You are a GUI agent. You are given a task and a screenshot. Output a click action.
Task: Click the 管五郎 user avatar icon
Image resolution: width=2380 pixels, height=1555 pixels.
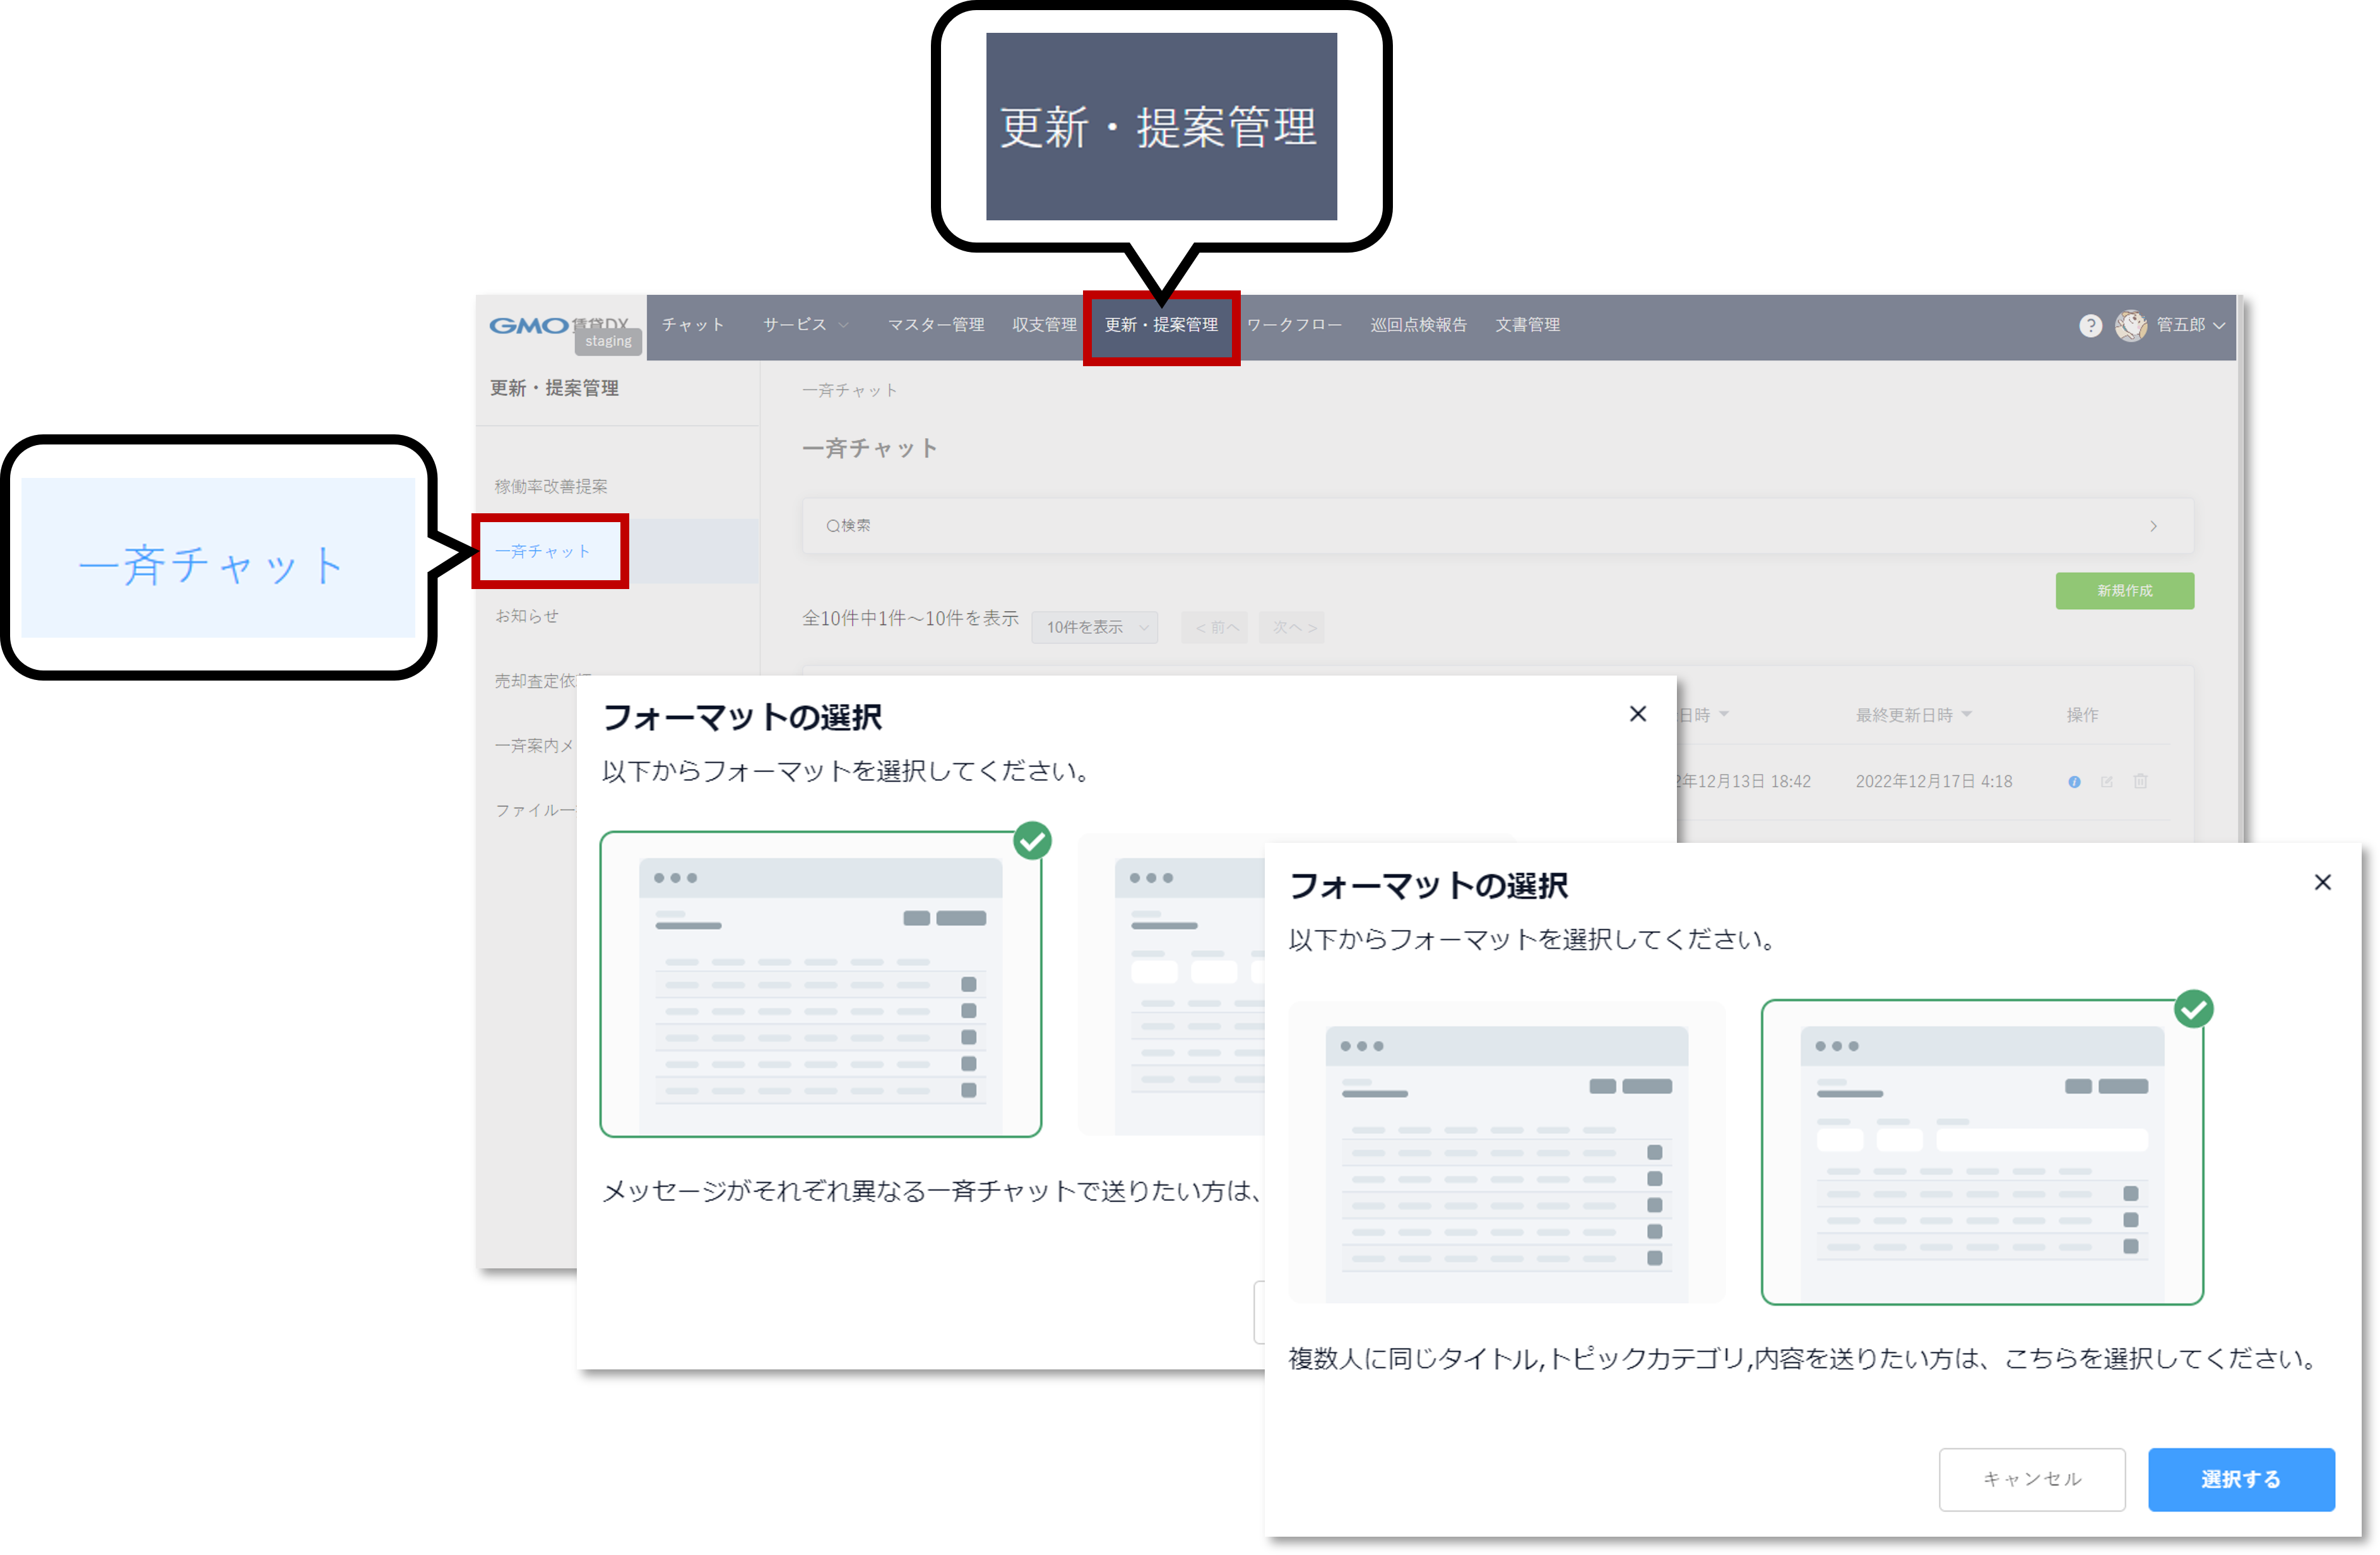click(2130, 325)
